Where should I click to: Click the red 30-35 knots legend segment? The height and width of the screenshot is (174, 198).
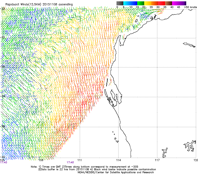[162, 3]
